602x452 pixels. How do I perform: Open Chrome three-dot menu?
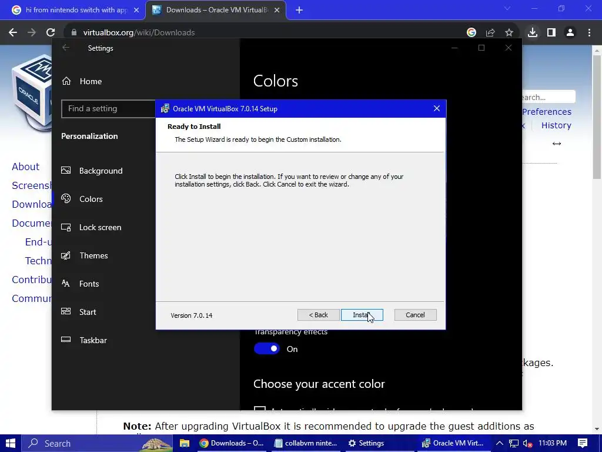(x=589, y=33)
